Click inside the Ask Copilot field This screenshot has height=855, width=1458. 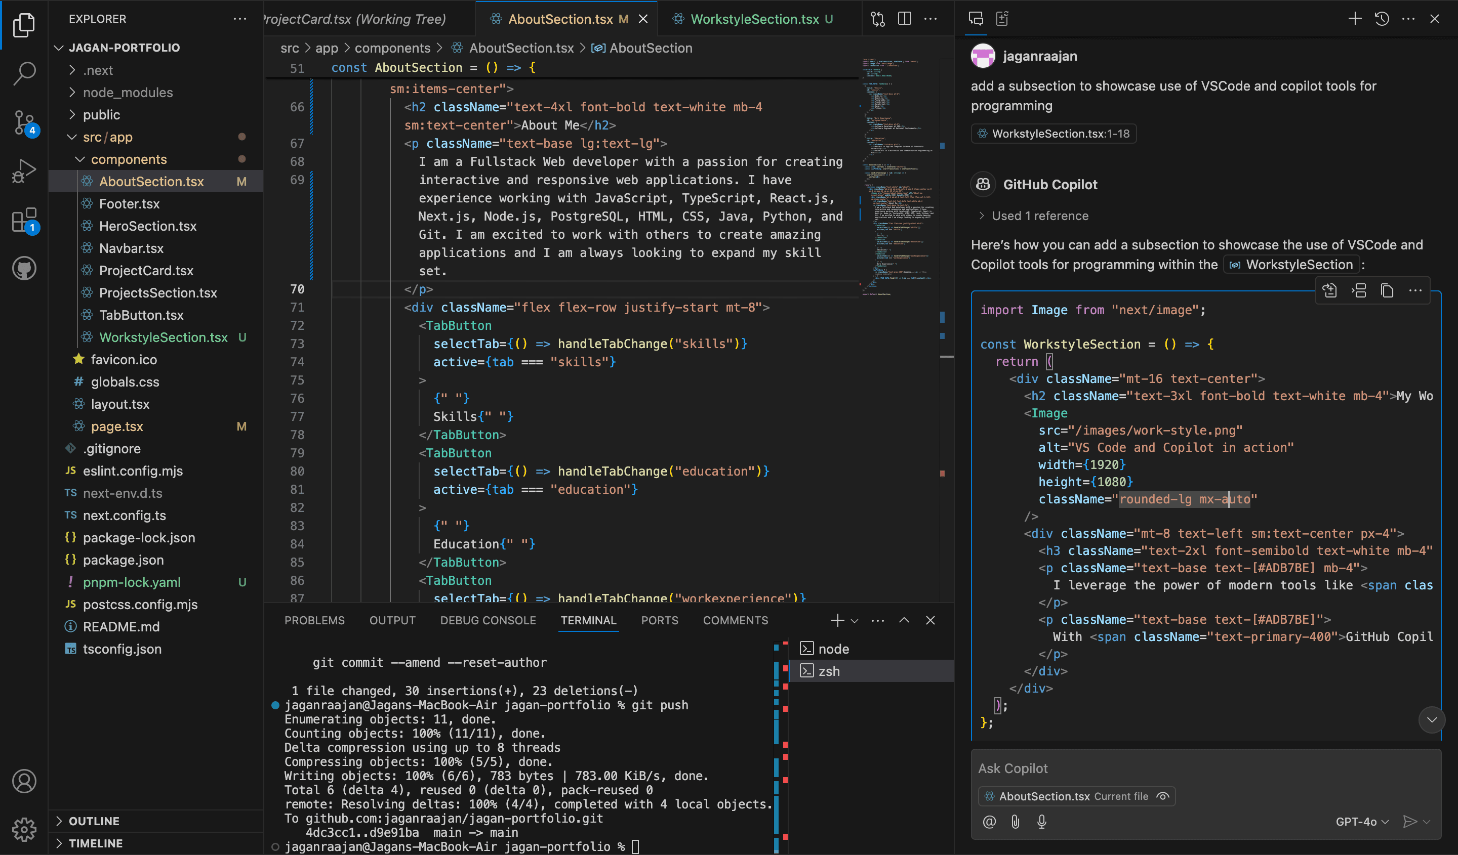pos(1157,767)
